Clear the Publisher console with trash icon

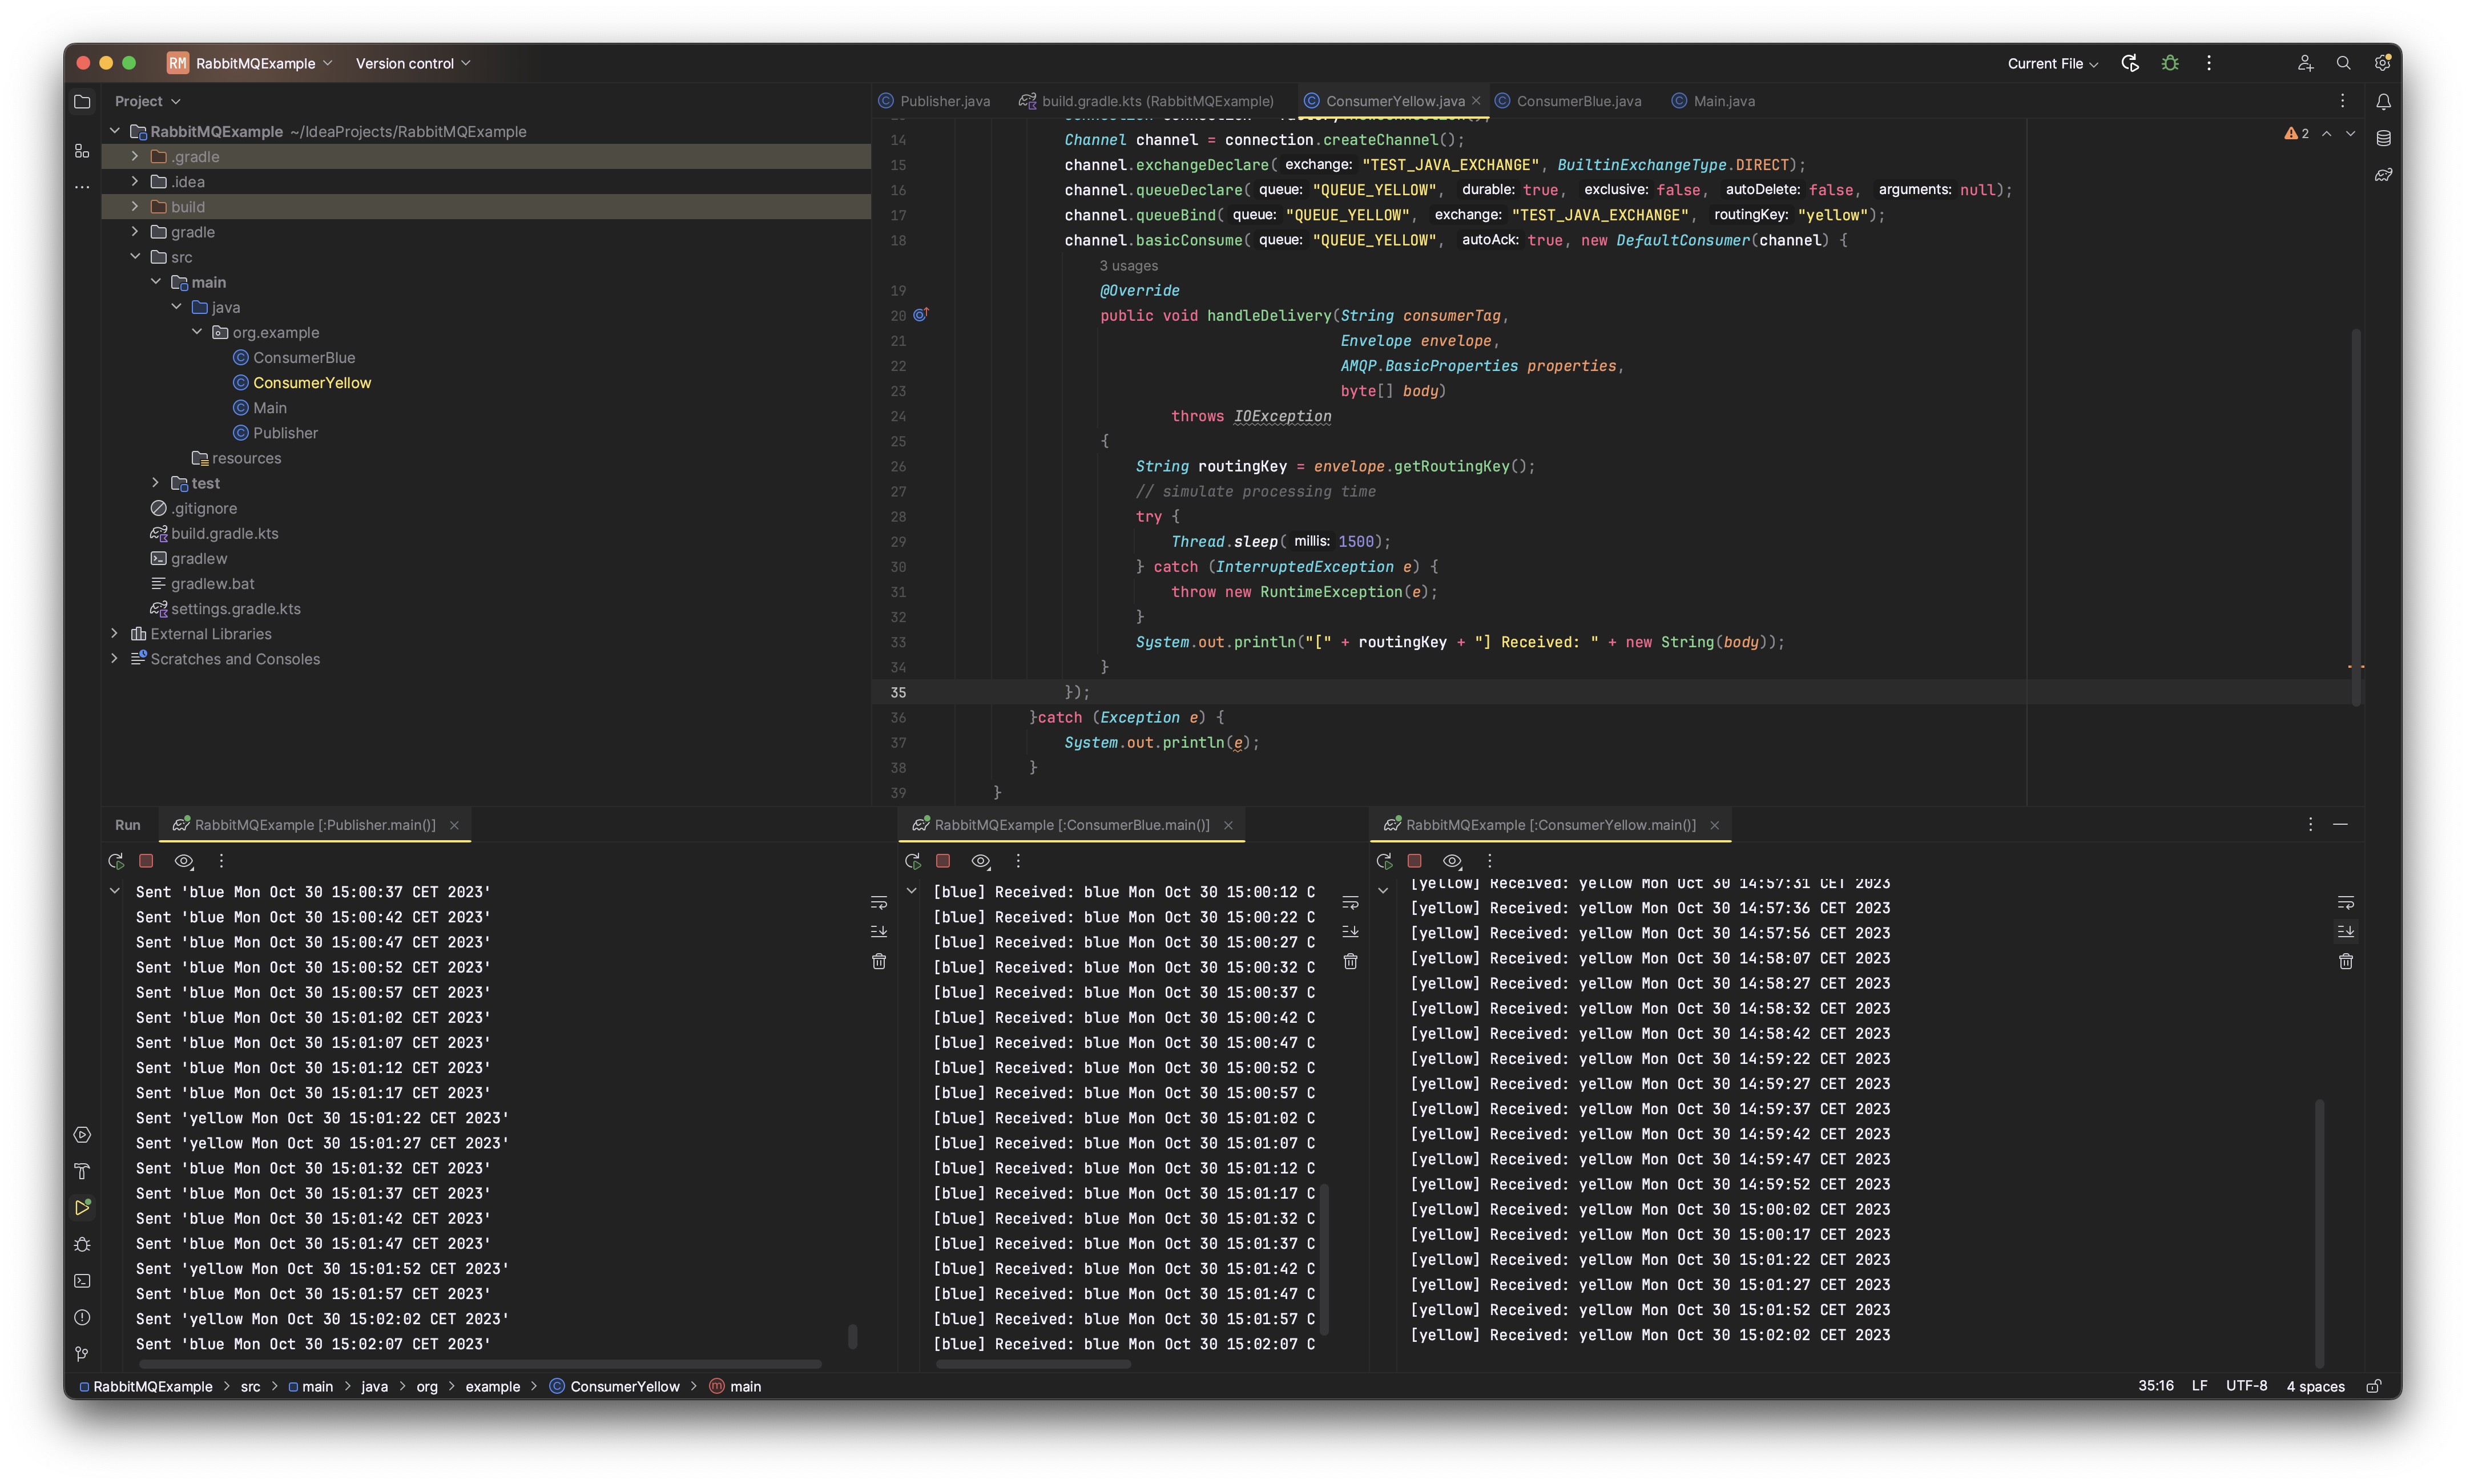click(x=879, y=961)
